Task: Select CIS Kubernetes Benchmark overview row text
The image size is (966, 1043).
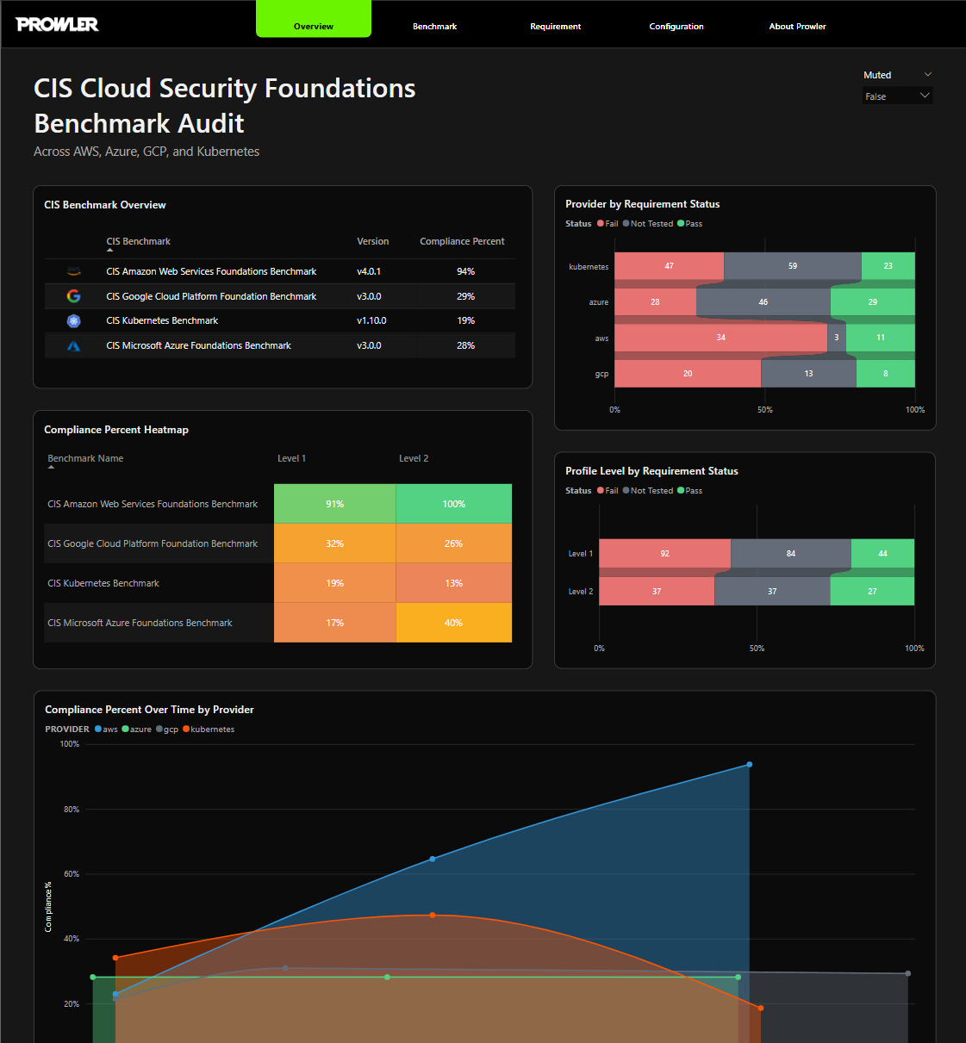Action: point(162,320)
